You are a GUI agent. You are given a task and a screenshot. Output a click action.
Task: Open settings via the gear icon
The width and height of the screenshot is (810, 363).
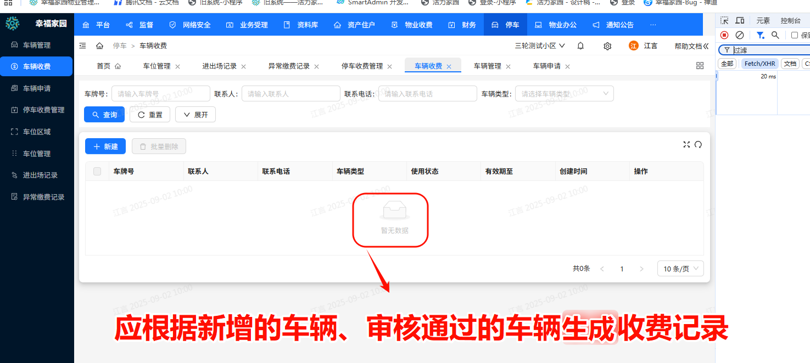tap(607, 46)
